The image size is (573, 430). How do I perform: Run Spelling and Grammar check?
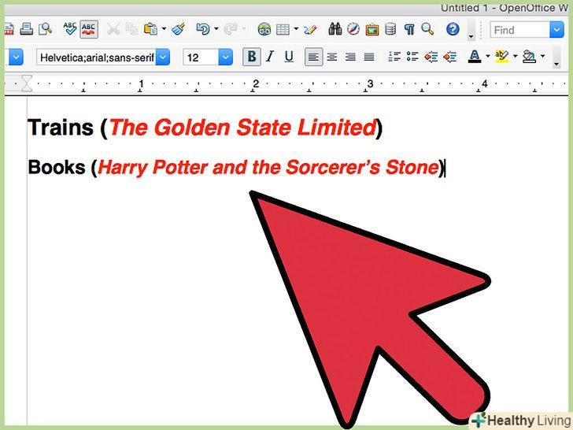(69, 28)
